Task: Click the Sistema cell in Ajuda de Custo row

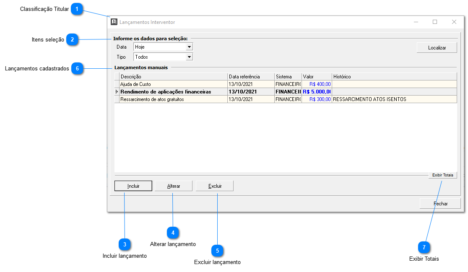Action: (x=288, y=84)
